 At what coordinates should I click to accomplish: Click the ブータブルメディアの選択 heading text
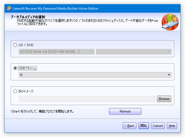click(x=28, y=17)
